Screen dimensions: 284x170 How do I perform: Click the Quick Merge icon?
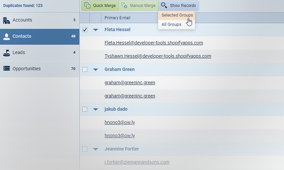click(87, 5)
